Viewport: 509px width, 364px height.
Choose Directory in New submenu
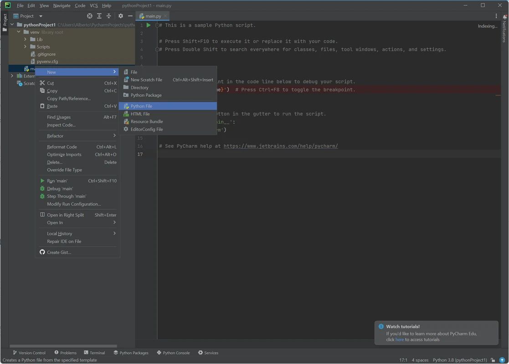tap(168, 87)
